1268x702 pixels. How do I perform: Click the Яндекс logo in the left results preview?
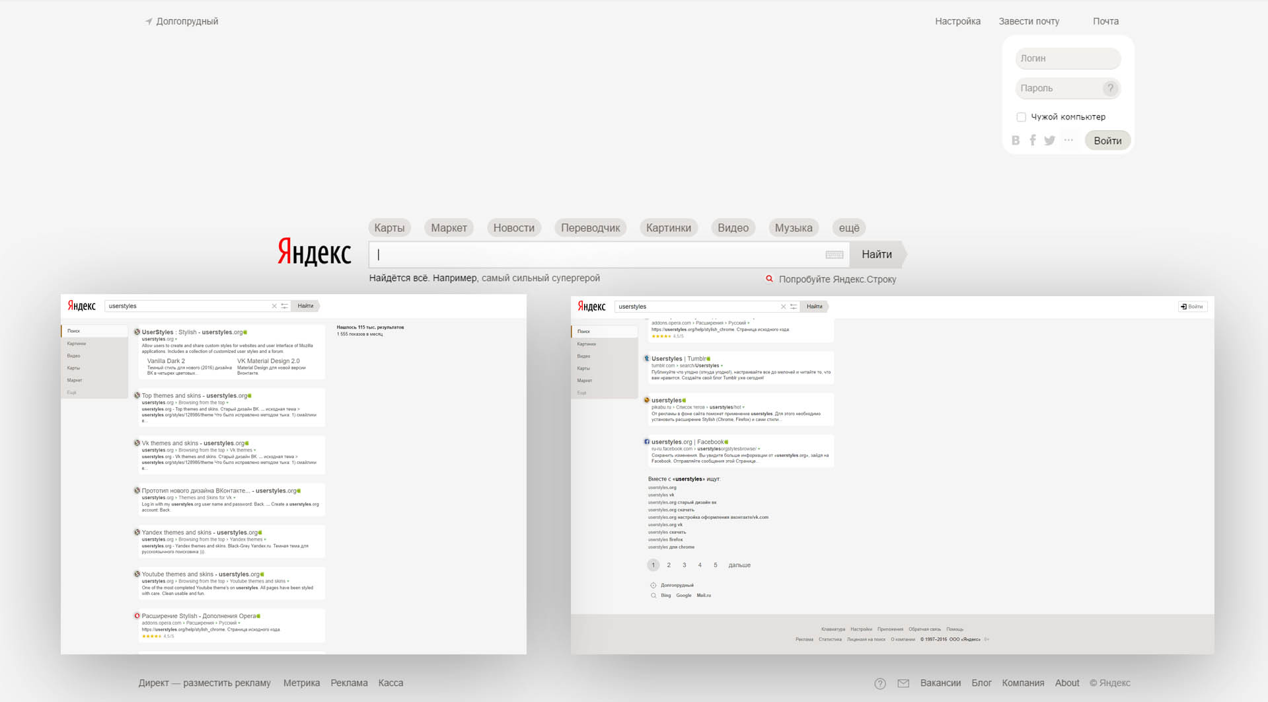(81, 306)
